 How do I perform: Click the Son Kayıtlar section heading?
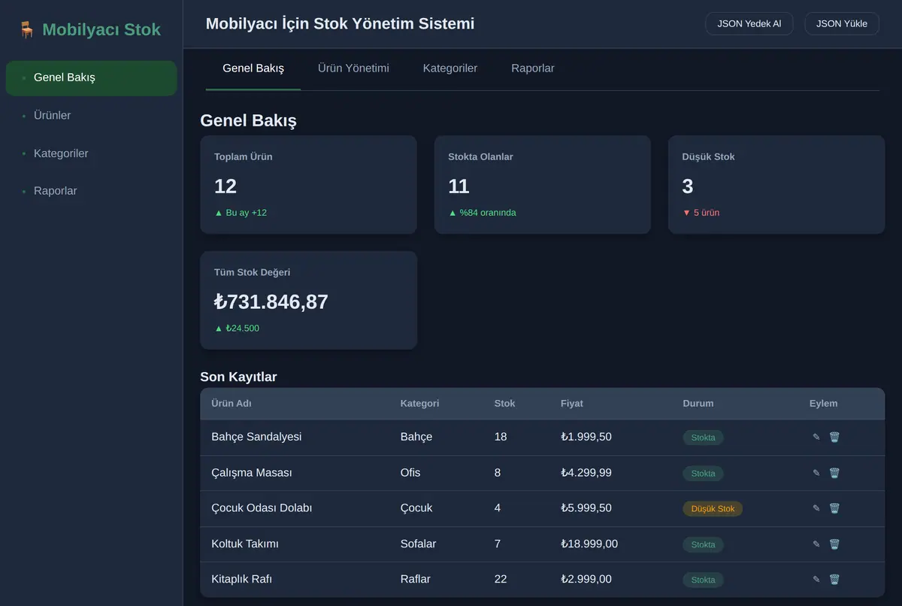pyautogui.click(x=238, y=377)
